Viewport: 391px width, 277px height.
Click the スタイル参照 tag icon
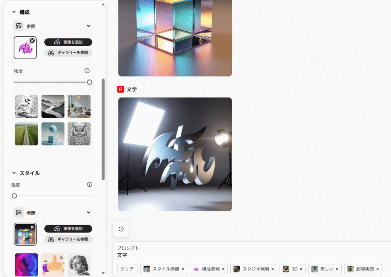(147, 269)
